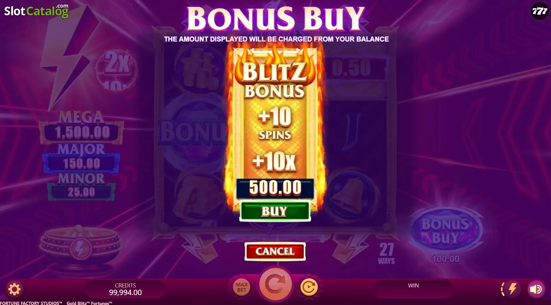Buy the Blitz Bonus feature
This screenshot has width=551, height=305.
[x=275, y=211]
